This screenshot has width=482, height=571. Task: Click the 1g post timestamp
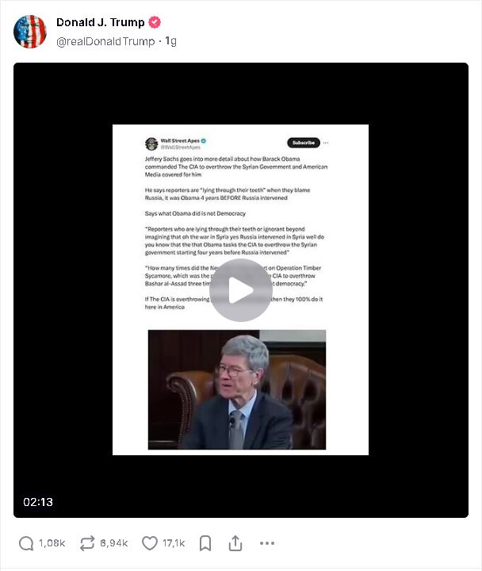[170, 41]
